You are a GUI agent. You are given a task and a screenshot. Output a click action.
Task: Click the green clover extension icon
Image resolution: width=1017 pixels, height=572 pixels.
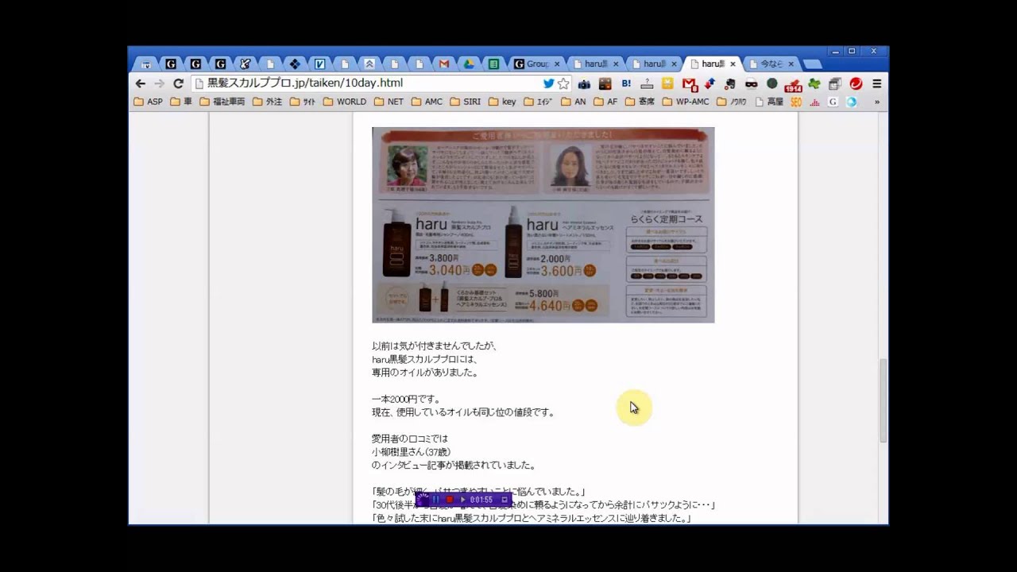814,83
